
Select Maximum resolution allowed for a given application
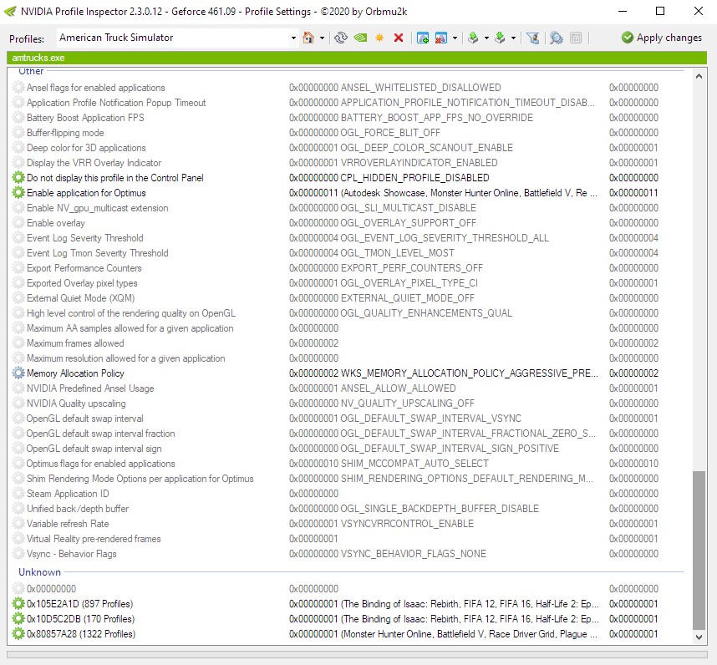click(x=348, y=358)
